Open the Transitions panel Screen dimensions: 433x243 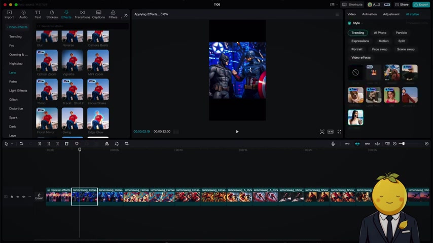pos(82,14)
